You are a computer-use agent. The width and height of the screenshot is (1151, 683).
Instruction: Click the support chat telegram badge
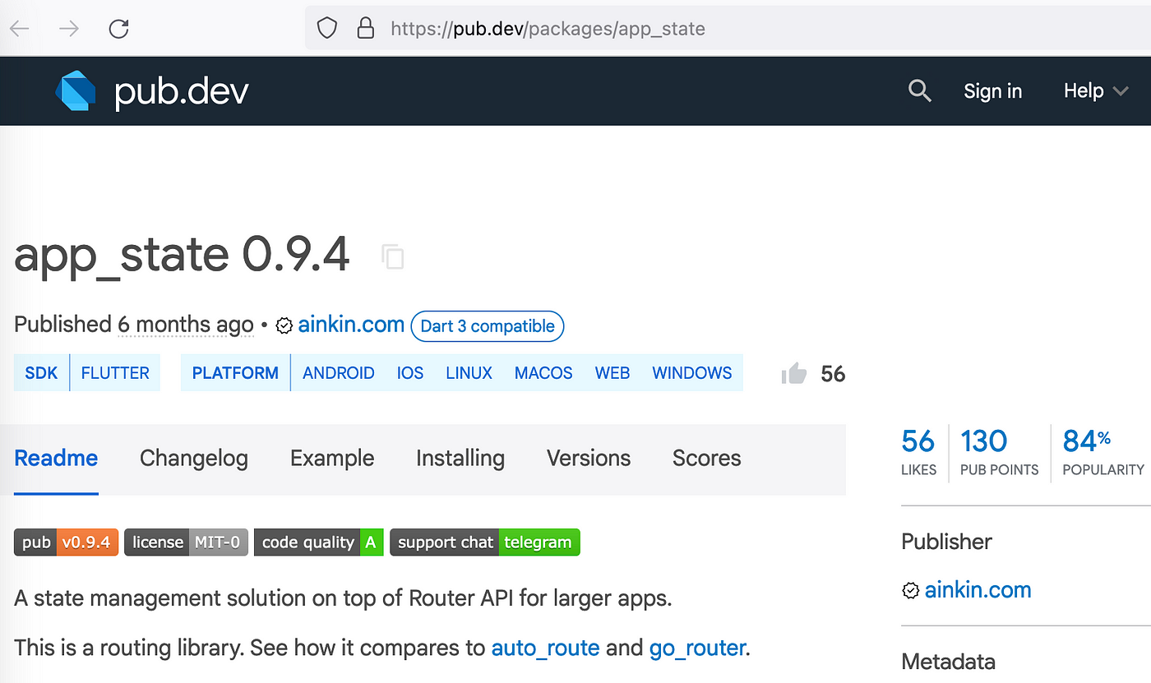[485, 542]
